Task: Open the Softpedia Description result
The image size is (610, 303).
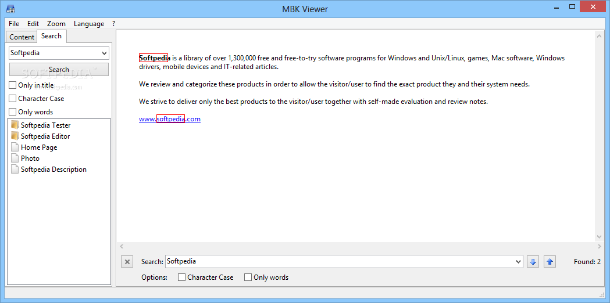Action: [53, 169]
